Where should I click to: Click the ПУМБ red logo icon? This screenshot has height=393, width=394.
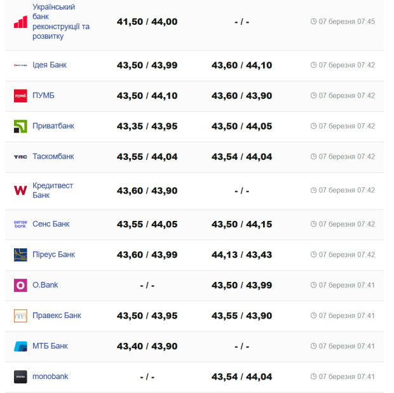20,96
